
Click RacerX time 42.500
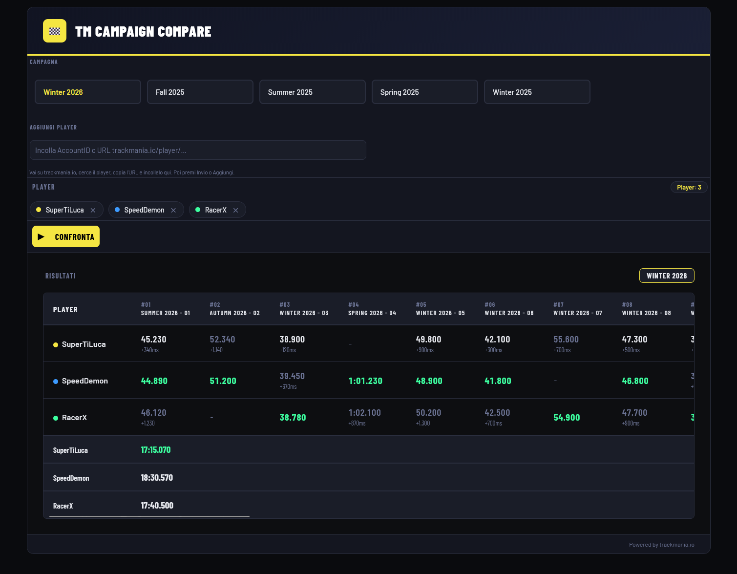(x=497, y=412)
